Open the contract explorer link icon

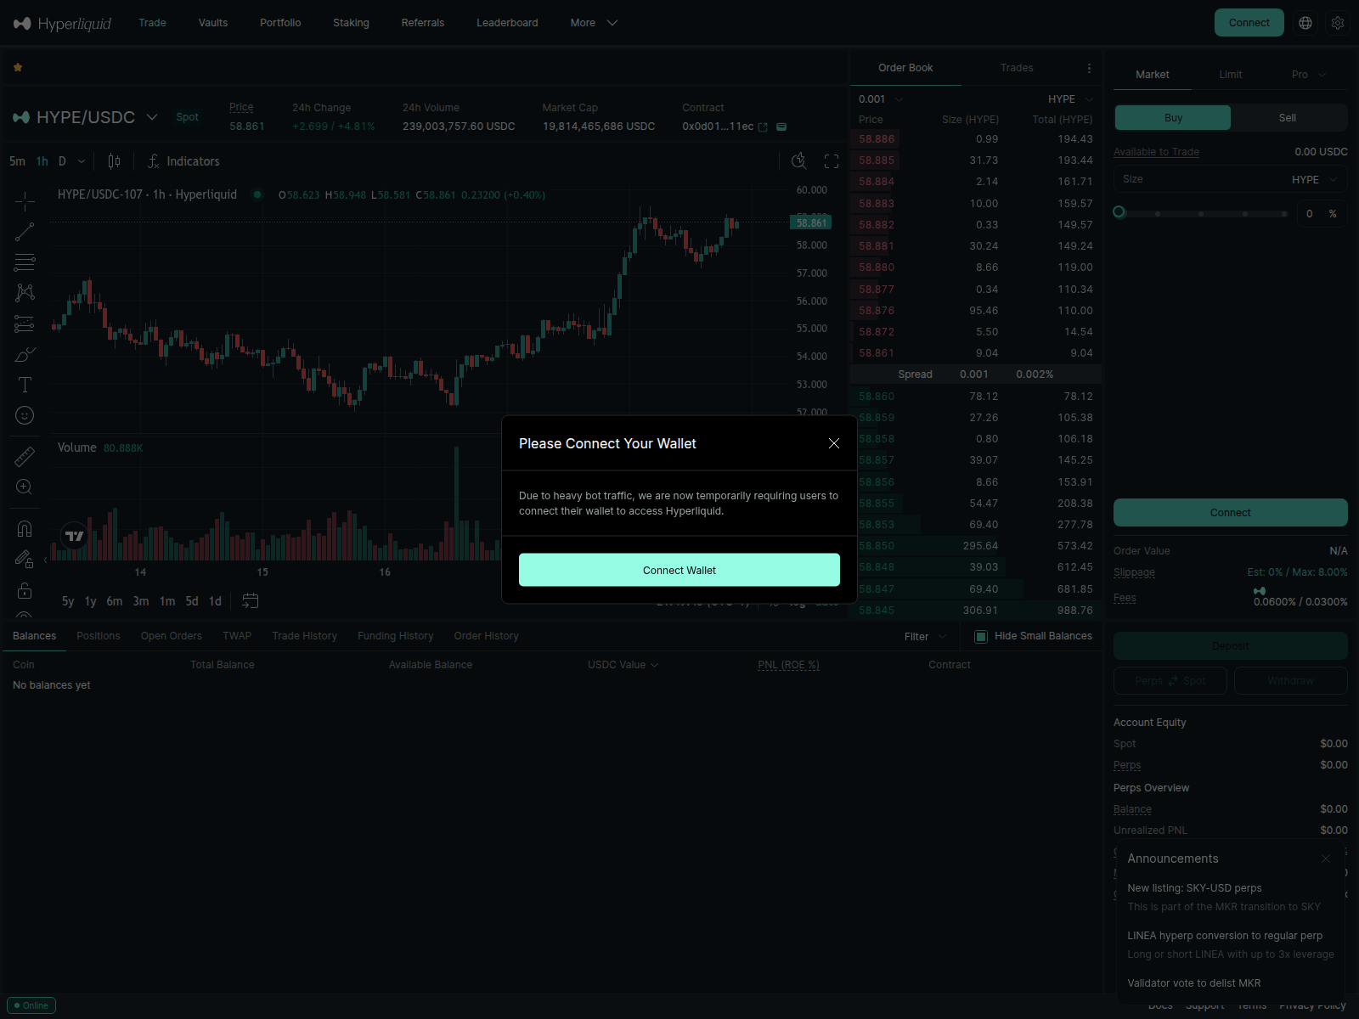pyautogui.click(x=763, y=127)
